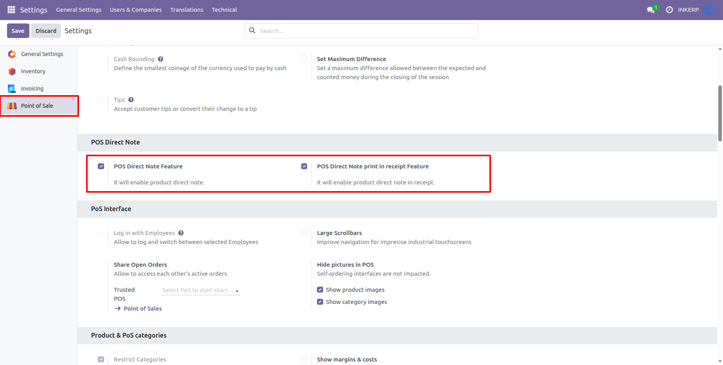Click the help icon next to Tips
Screen dimensions: 723x365
tap(131, 100)
